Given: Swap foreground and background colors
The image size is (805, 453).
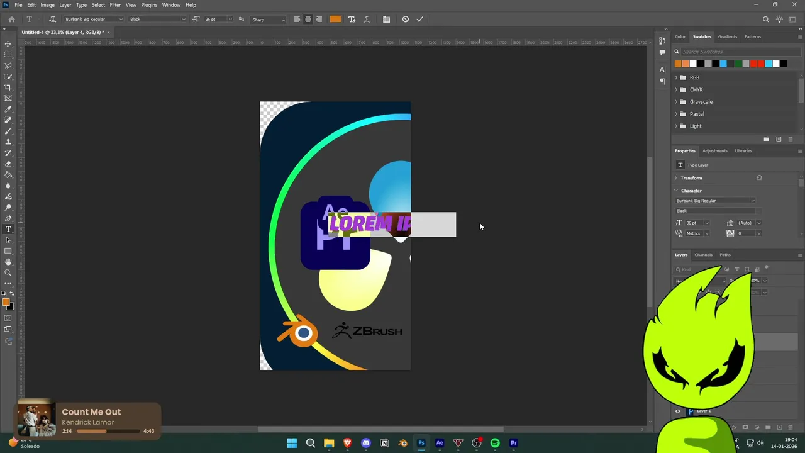Looking at the screenshot, I should coord(12,293).
